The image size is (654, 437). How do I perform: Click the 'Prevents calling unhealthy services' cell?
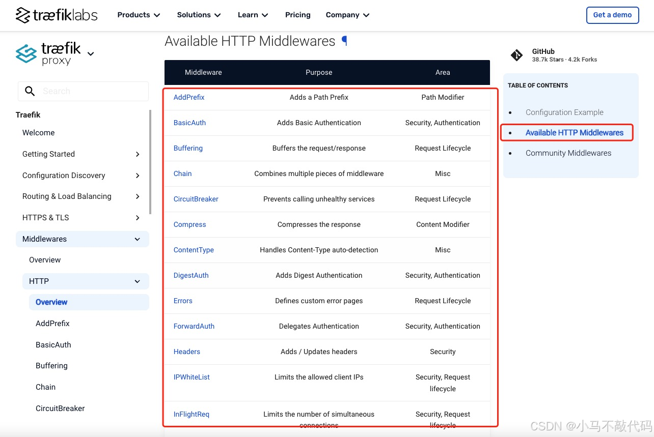(x=319, y=199)
